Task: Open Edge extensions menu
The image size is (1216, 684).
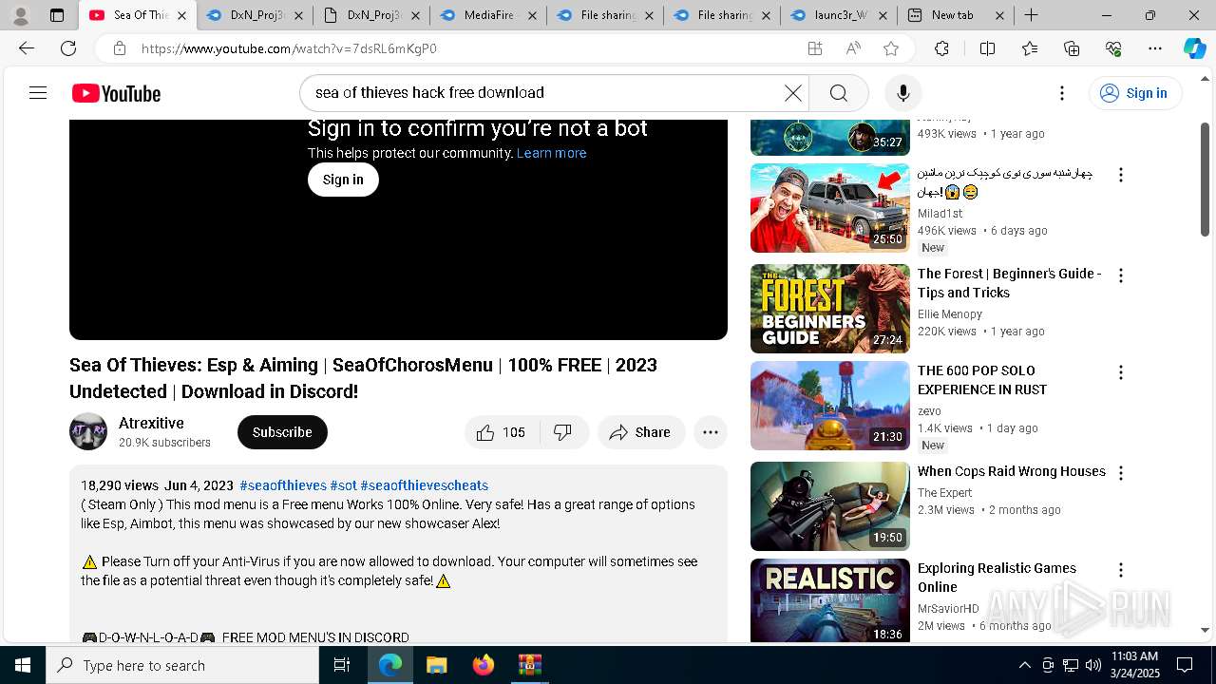Action: tap(941, 48)
